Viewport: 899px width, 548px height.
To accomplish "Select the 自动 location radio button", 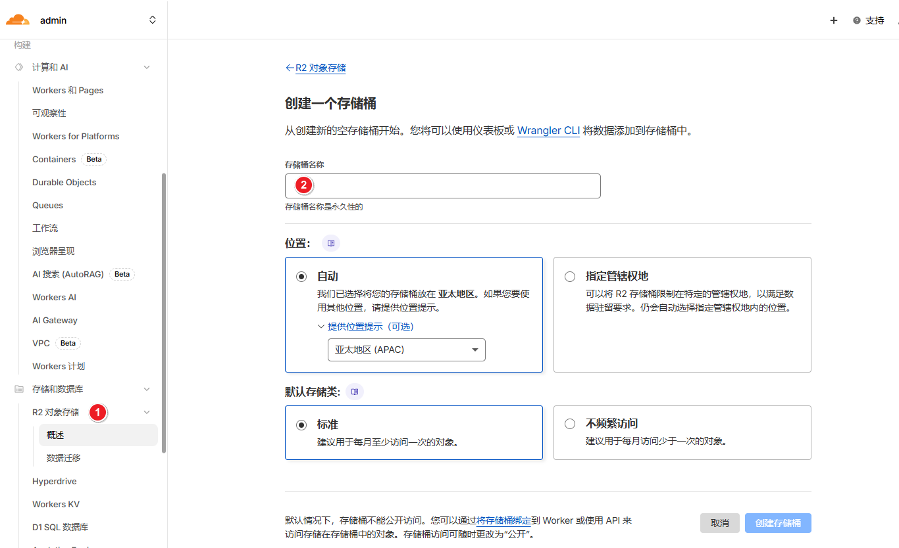I will (301, 277).
